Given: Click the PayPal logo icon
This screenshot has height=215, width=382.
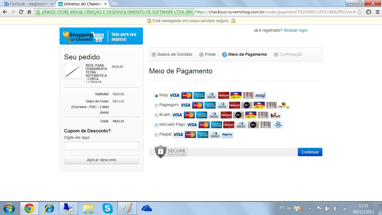Looking at the screenshot, I should click(x=227, y=135).
